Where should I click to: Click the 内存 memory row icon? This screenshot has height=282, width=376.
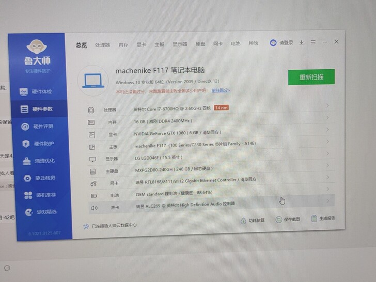(x=91, y=122)
